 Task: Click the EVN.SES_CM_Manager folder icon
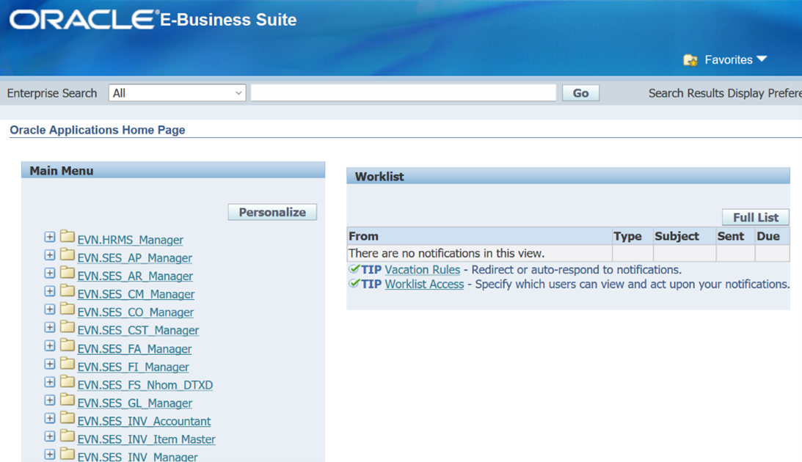click(67, 290)
